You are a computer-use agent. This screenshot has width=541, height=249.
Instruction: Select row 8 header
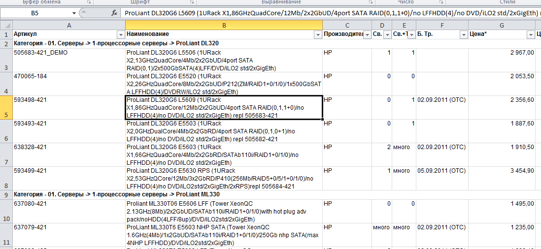coord(6,179)
